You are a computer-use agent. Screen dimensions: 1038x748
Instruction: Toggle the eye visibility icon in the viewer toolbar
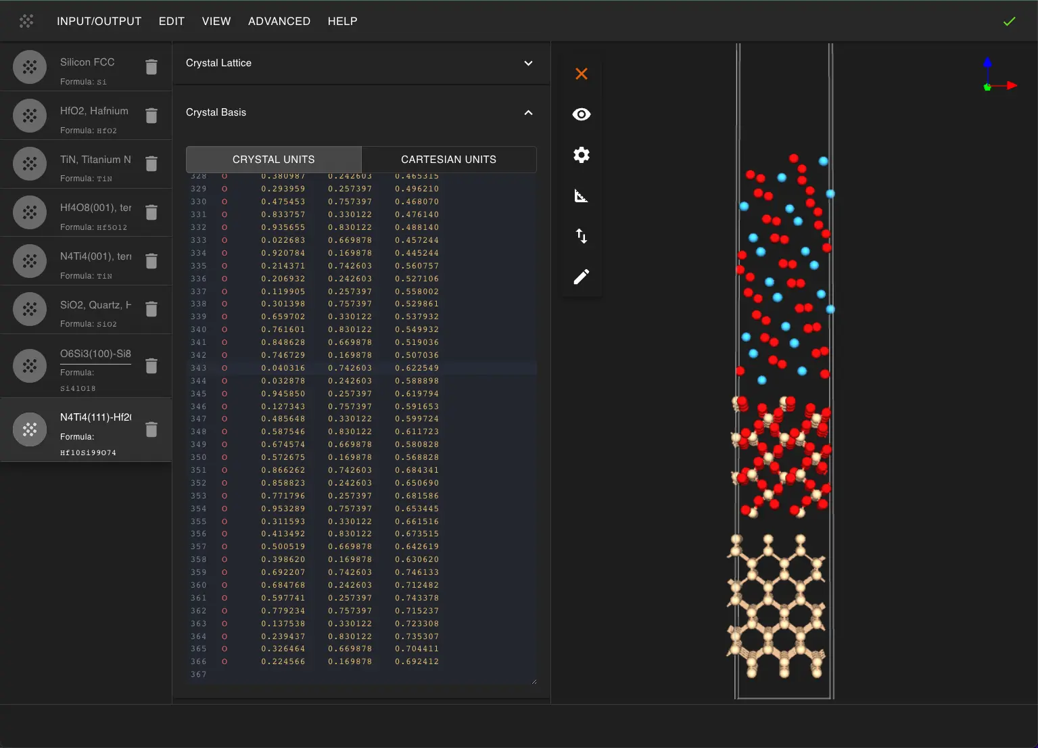[581, 114]
